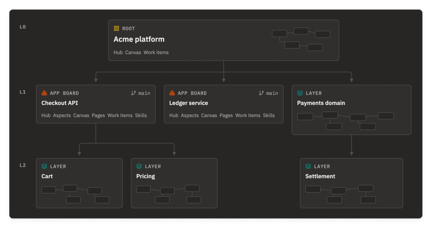Select the Payments domain card title

pyautogui.click(x=321, y=103)
